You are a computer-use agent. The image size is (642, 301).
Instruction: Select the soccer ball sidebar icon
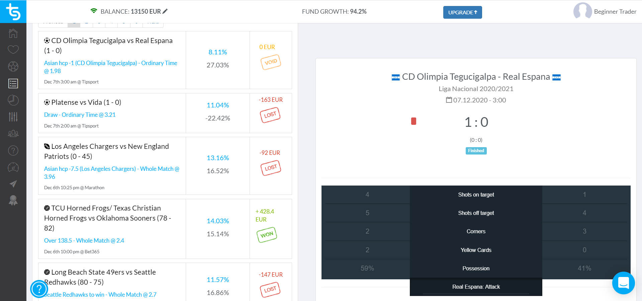click(13, 66)
